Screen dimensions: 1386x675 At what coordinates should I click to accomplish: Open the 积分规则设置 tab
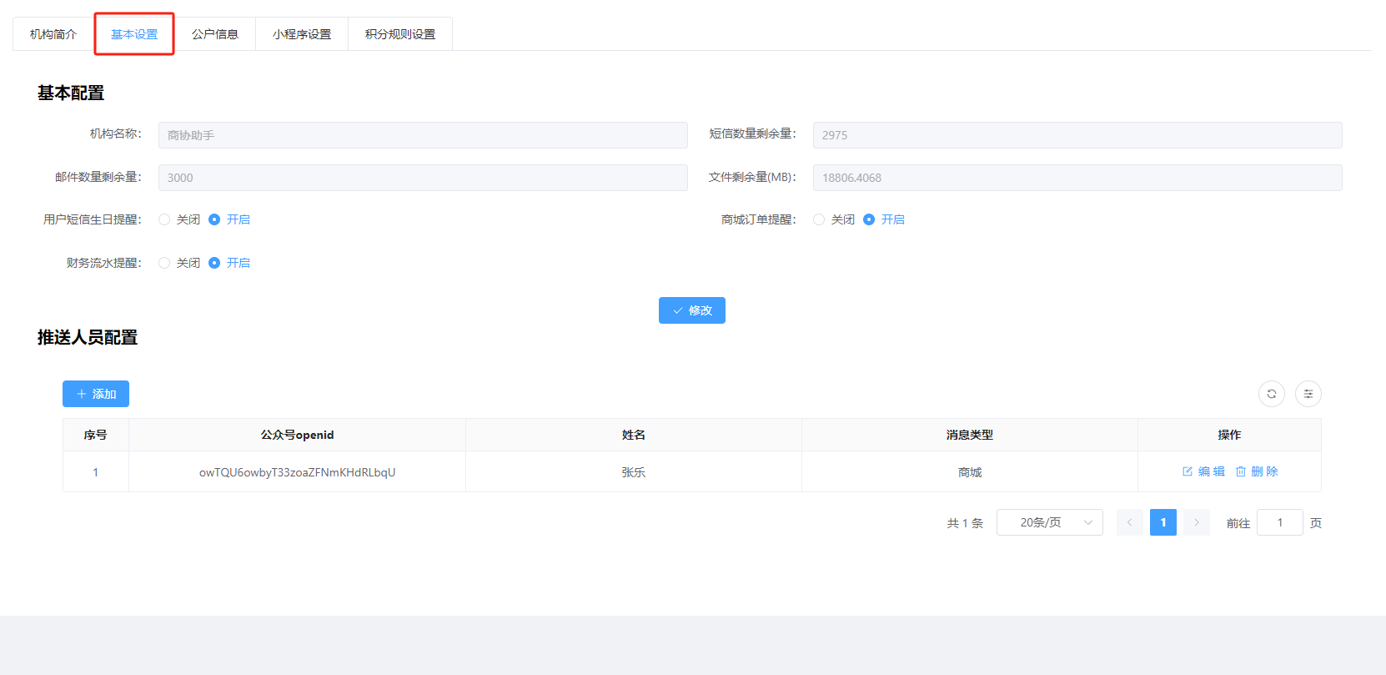(x=400, y=34)
